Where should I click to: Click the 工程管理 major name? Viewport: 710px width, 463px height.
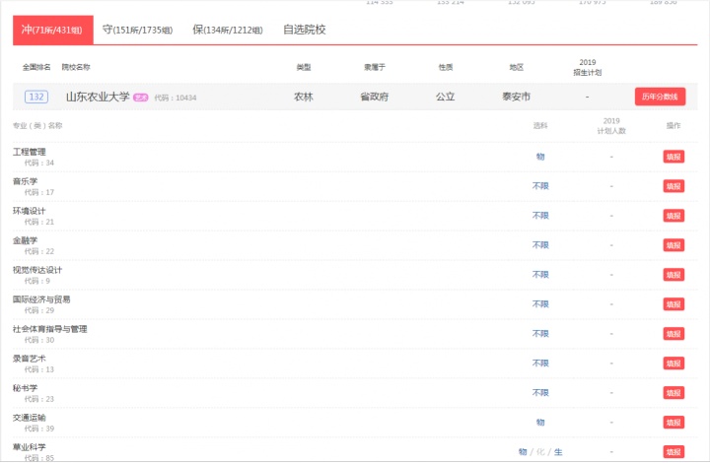[30, 152]
